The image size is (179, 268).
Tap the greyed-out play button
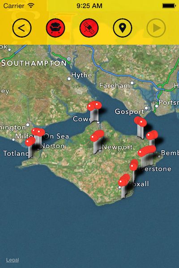(156, 28)
